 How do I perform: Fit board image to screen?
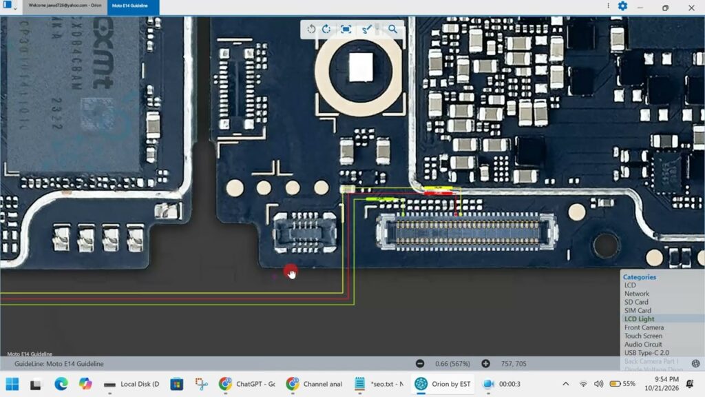coord(346,29)
